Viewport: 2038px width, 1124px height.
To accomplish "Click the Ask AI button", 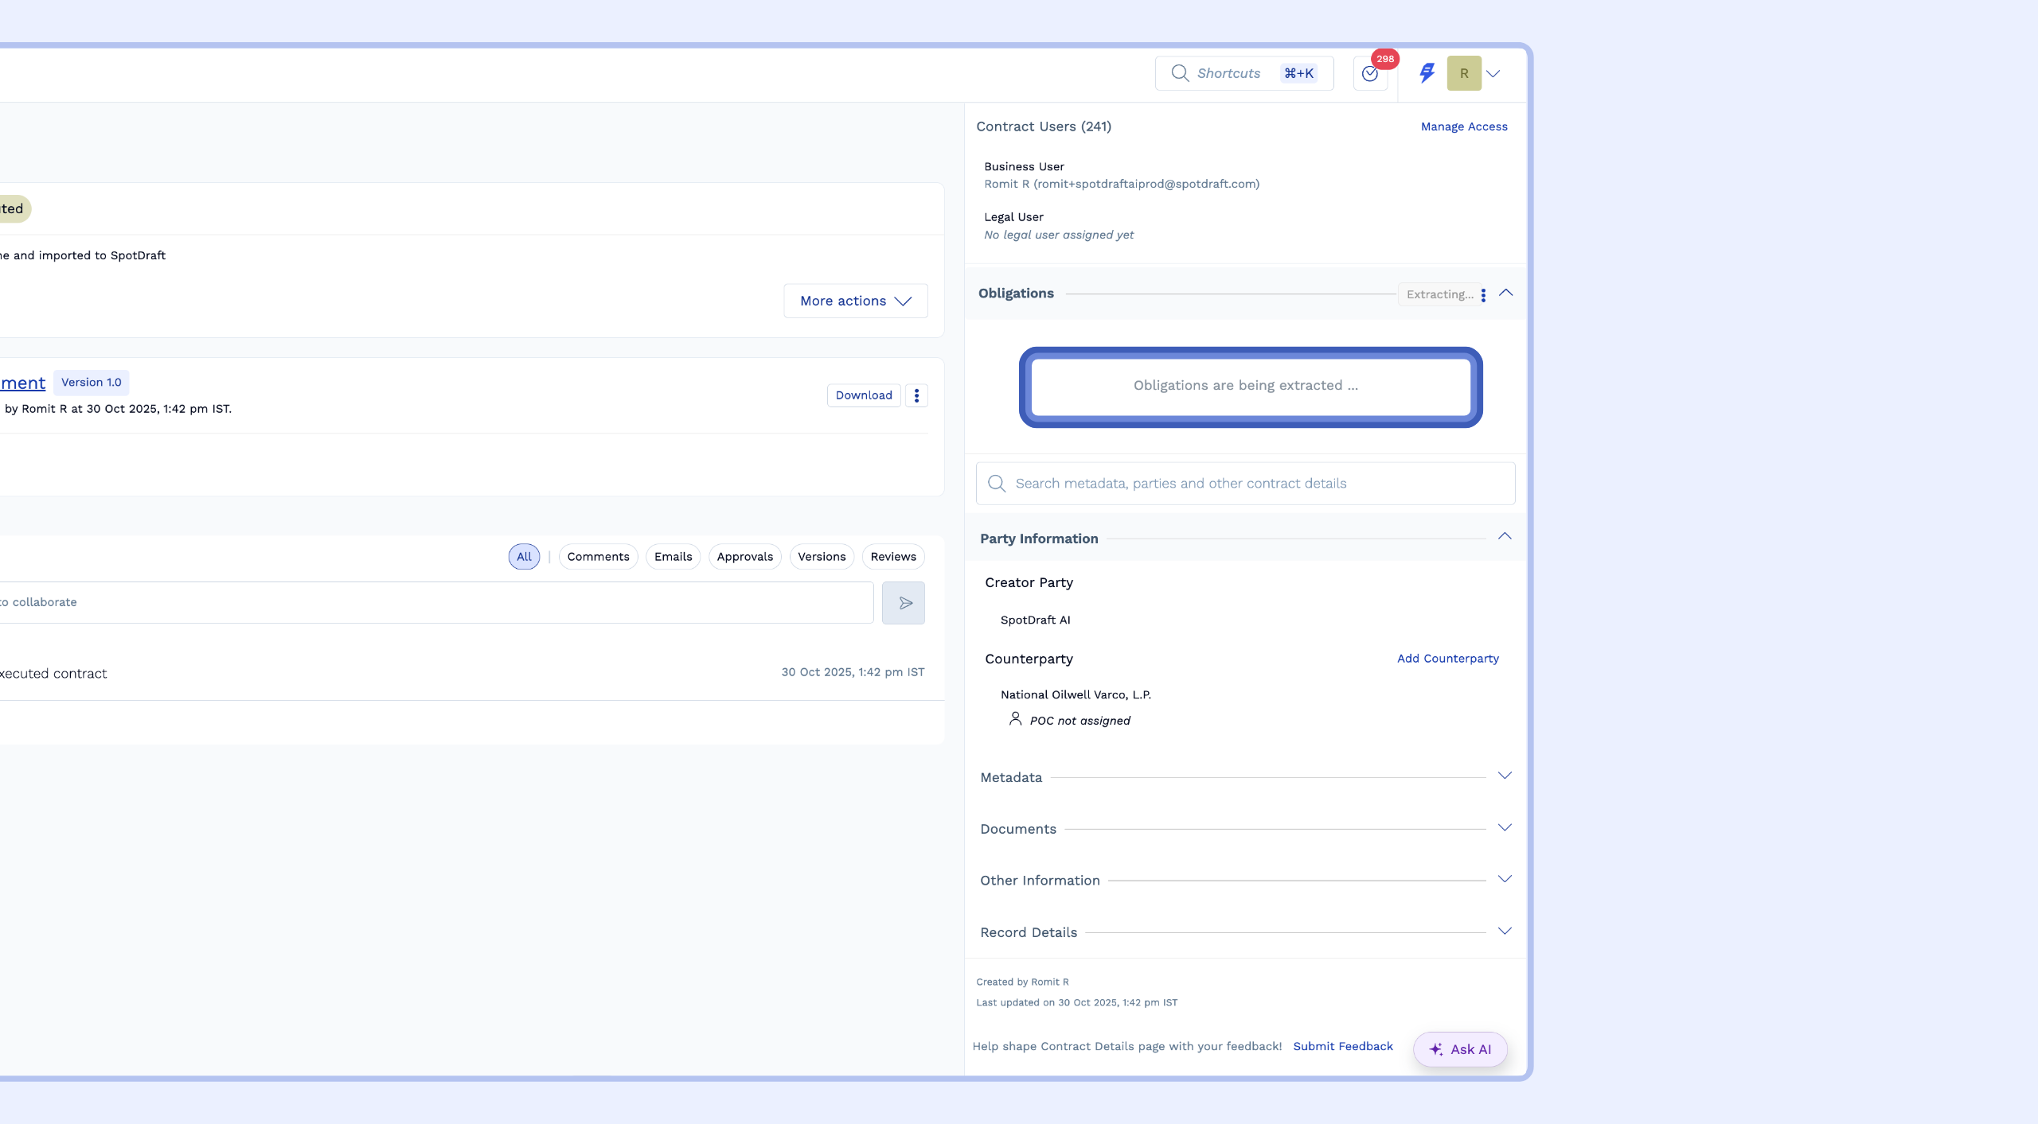I will tap(1459, 1049).
